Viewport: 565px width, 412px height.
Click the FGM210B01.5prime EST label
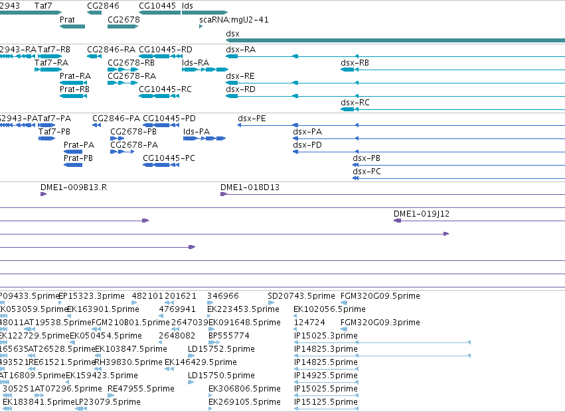(131, 323)
